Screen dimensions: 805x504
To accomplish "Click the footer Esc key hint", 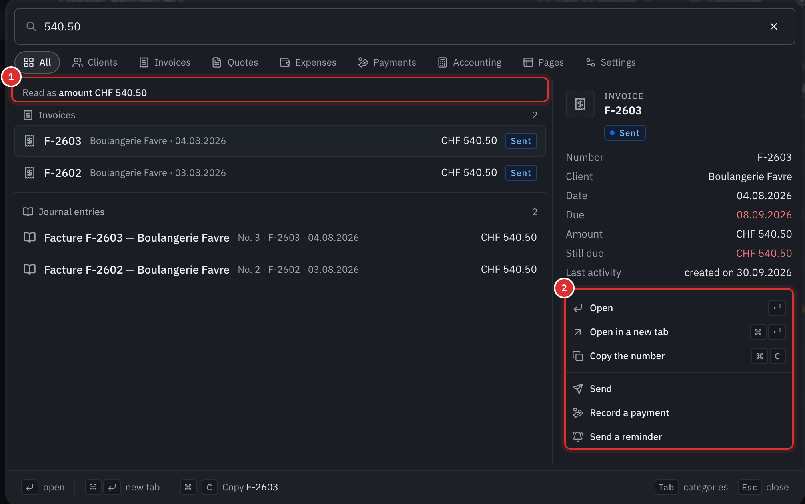I will tap(749, 487).
